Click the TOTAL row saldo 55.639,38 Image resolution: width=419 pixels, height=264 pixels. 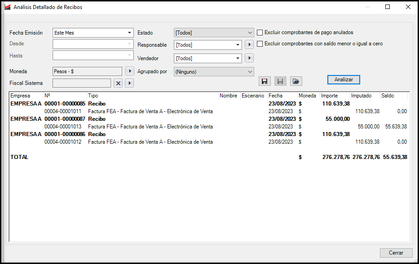(395, 157)
